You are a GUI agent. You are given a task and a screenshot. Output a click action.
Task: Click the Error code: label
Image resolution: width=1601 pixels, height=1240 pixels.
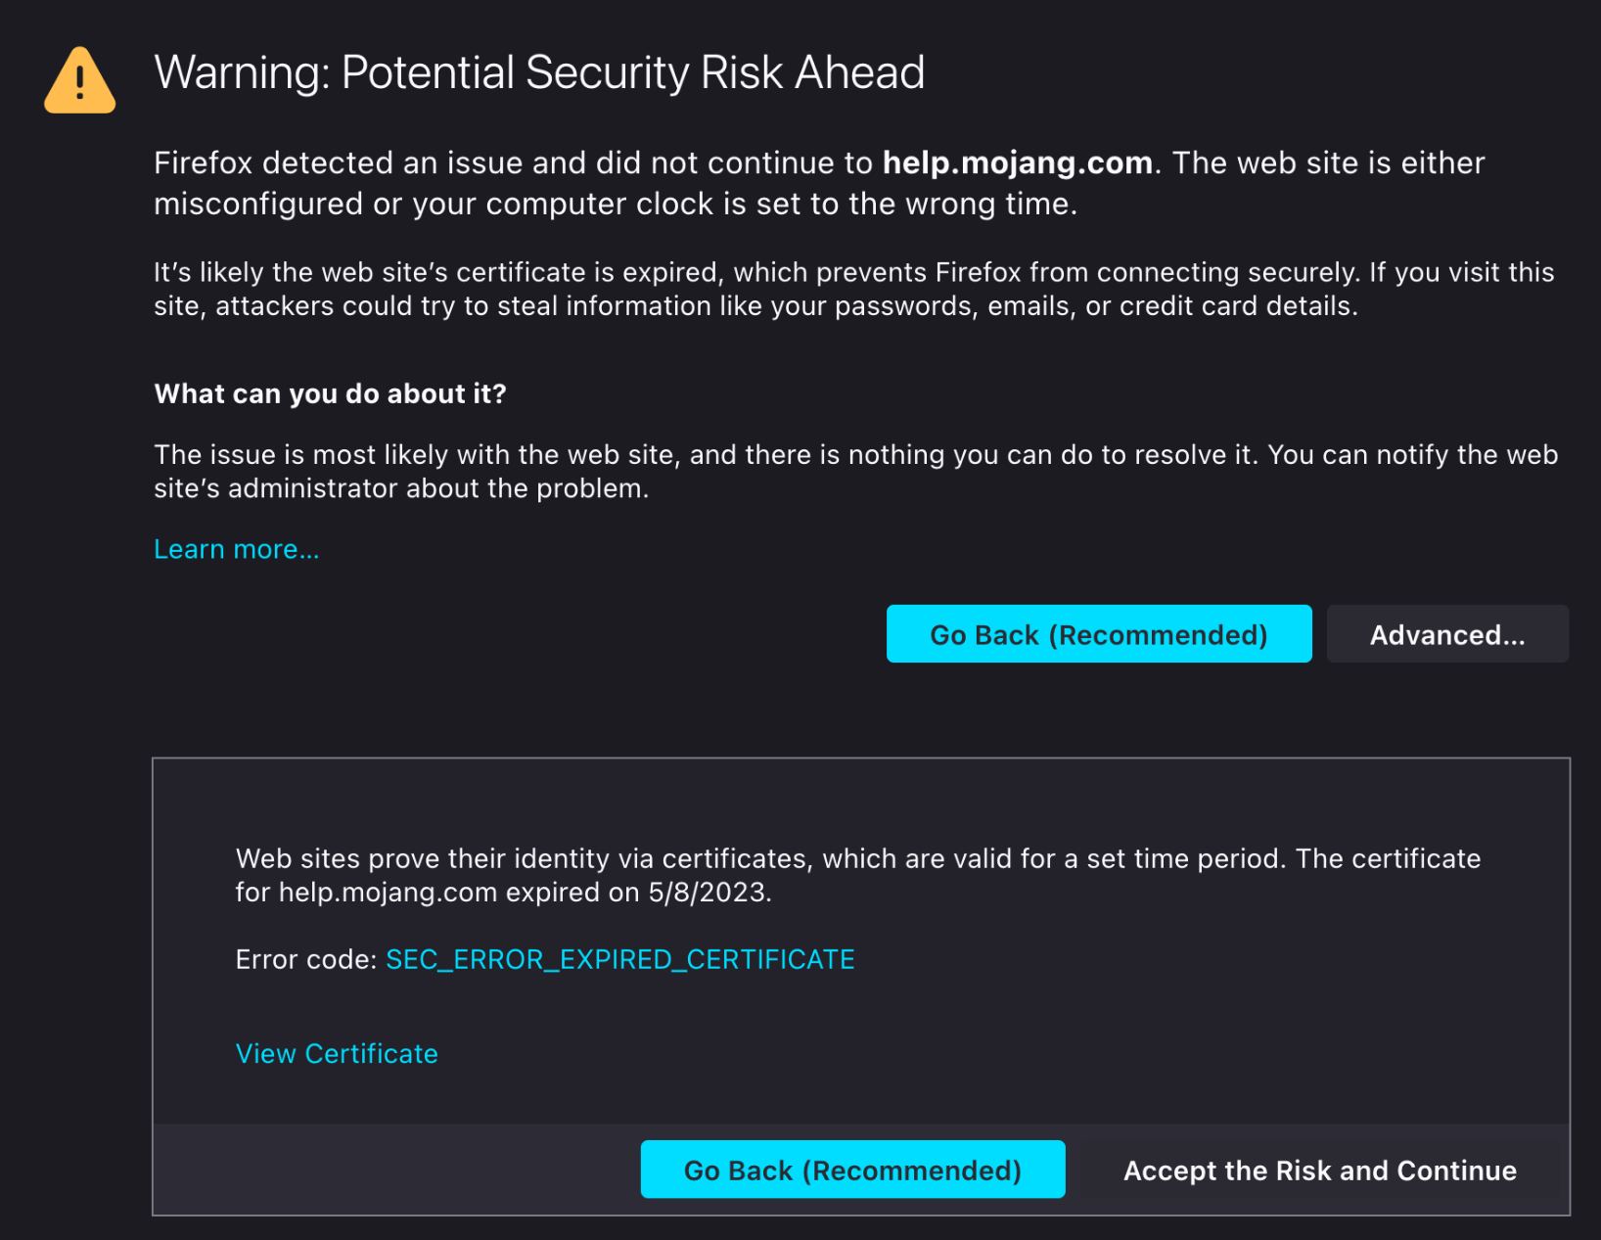pyautogui.click(x=306, y=959)
